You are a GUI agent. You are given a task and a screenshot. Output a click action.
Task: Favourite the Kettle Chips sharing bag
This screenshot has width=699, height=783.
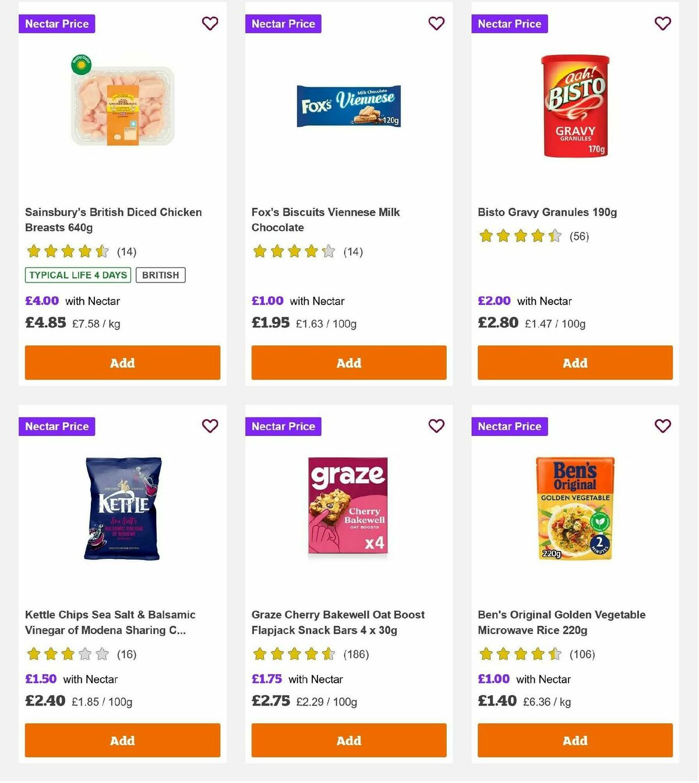[x=210, y=426]
